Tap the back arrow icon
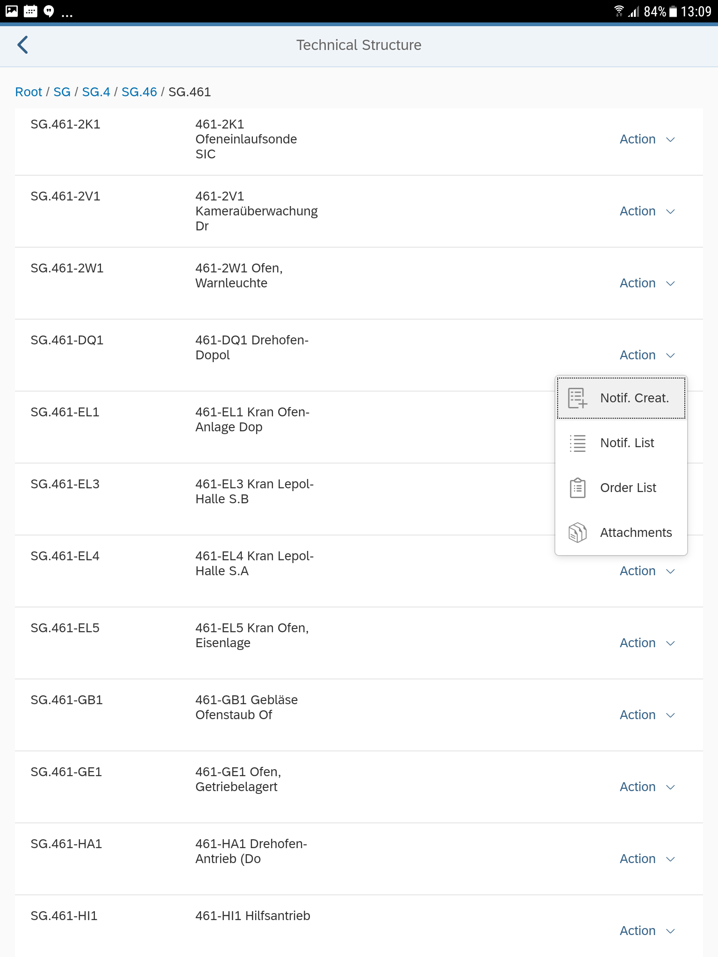718x957 pixels. (x=22, y=45)
